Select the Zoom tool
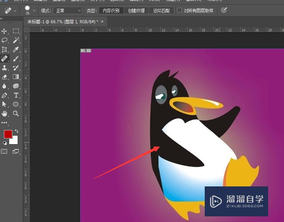Image resolution: width=284 pixels, height=222 pixels. (x=16, y=113)
